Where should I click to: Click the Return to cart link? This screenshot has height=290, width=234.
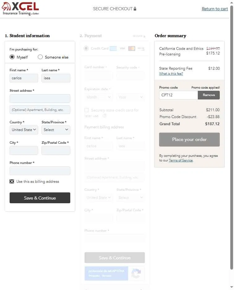pyautogui.click(x=214, y=9)
